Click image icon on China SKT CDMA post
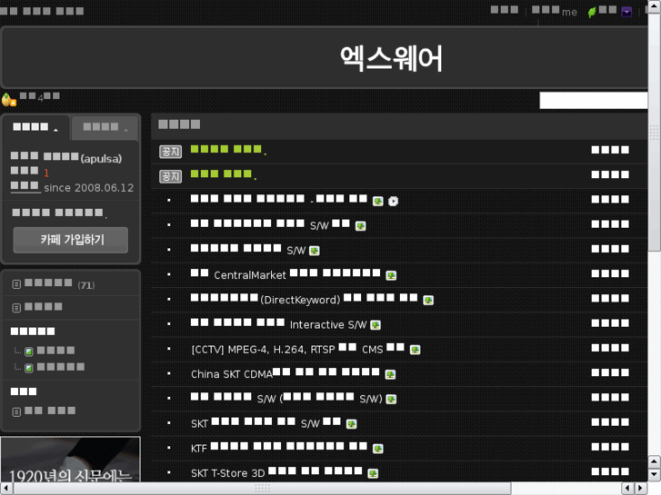 pos(390,374)
